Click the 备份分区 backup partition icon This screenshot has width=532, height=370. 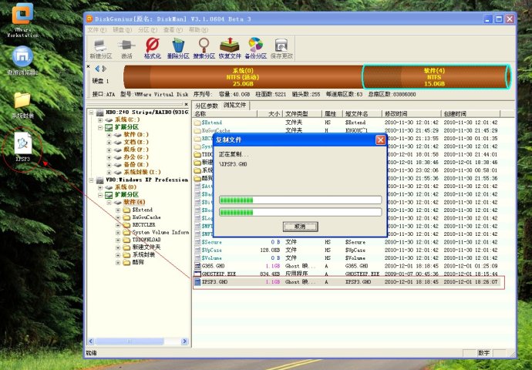(255, 48)
